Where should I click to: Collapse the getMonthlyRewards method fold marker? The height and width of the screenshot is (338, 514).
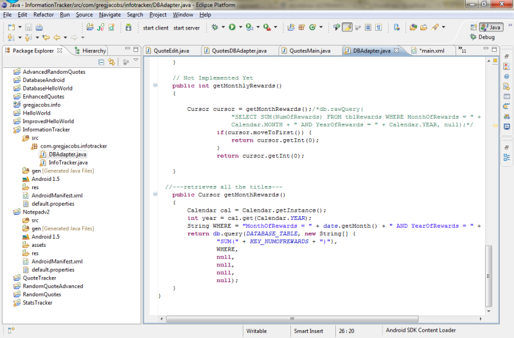click(x=155, y=85)
